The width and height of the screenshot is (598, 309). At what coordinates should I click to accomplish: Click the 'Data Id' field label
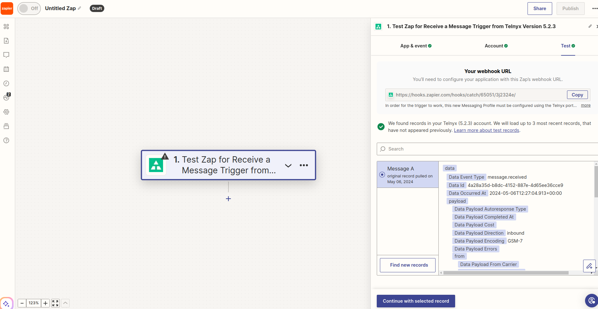456,185
